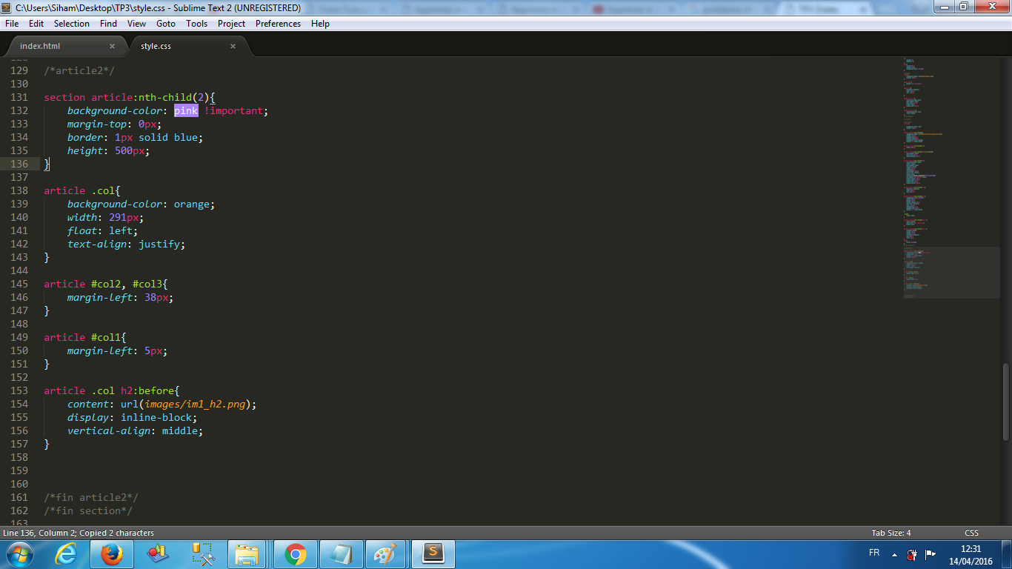The width and height of the screenshot is (1012, 569).
Task: Open Google Chrome from the taskbar
Action: (x=294, y=553)
